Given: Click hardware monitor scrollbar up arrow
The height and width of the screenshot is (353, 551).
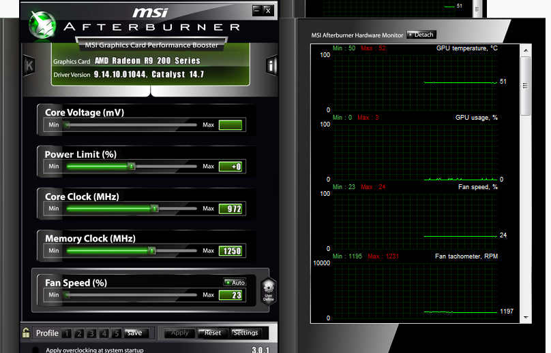Looking at the screenshot, I should (526, 50).
